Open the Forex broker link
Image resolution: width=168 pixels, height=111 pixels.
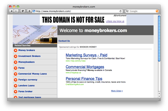coord(25,92)
